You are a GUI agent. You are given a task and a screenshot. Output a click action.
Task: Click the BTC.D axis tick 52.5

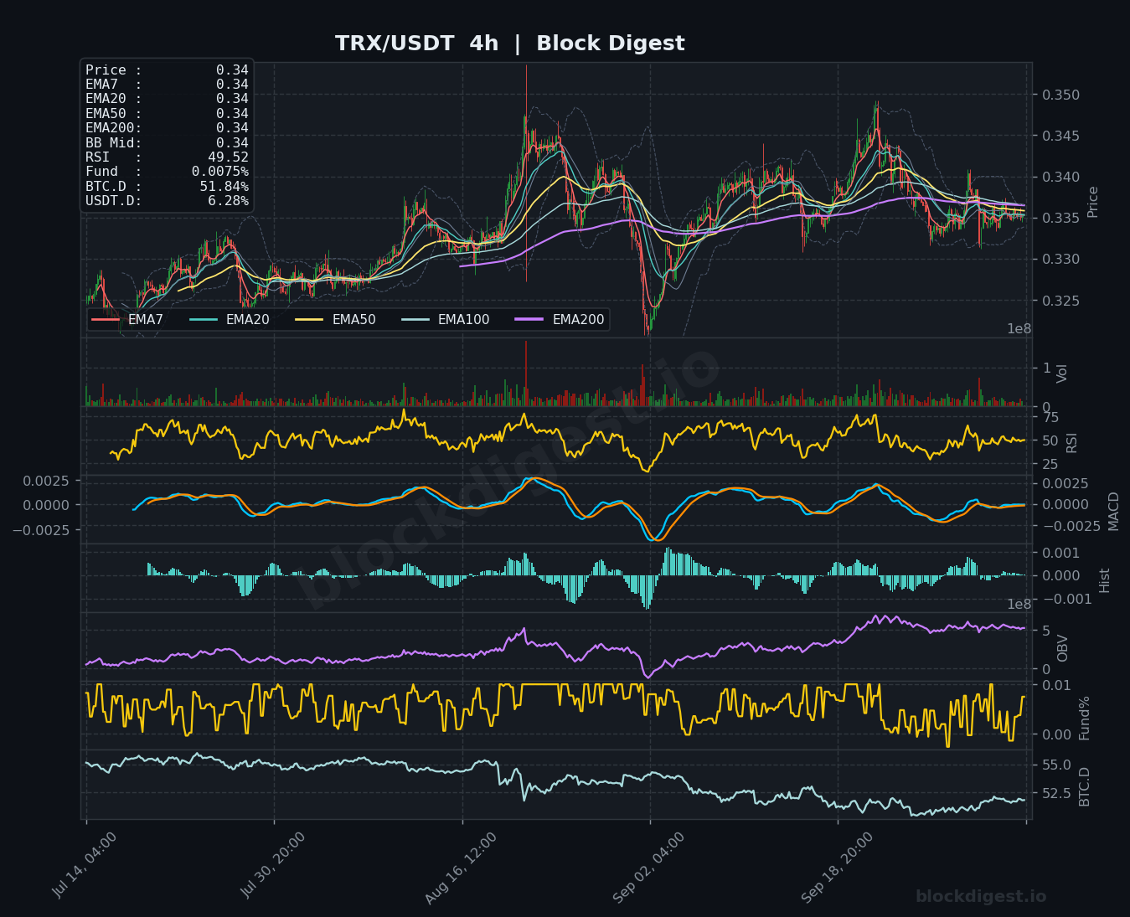pyautogui.click(x=1057, y=793)
